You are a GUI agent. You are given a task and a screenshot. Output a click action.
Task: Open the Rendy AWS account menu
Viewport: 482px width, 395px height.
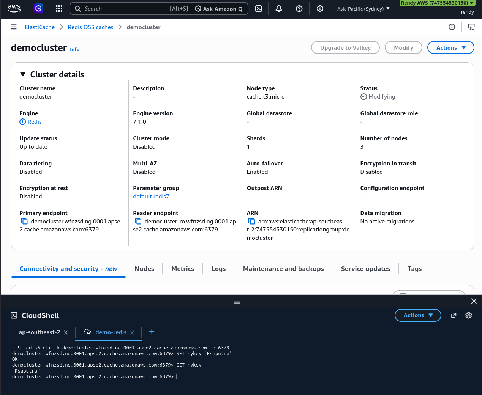tap(437, 3)
